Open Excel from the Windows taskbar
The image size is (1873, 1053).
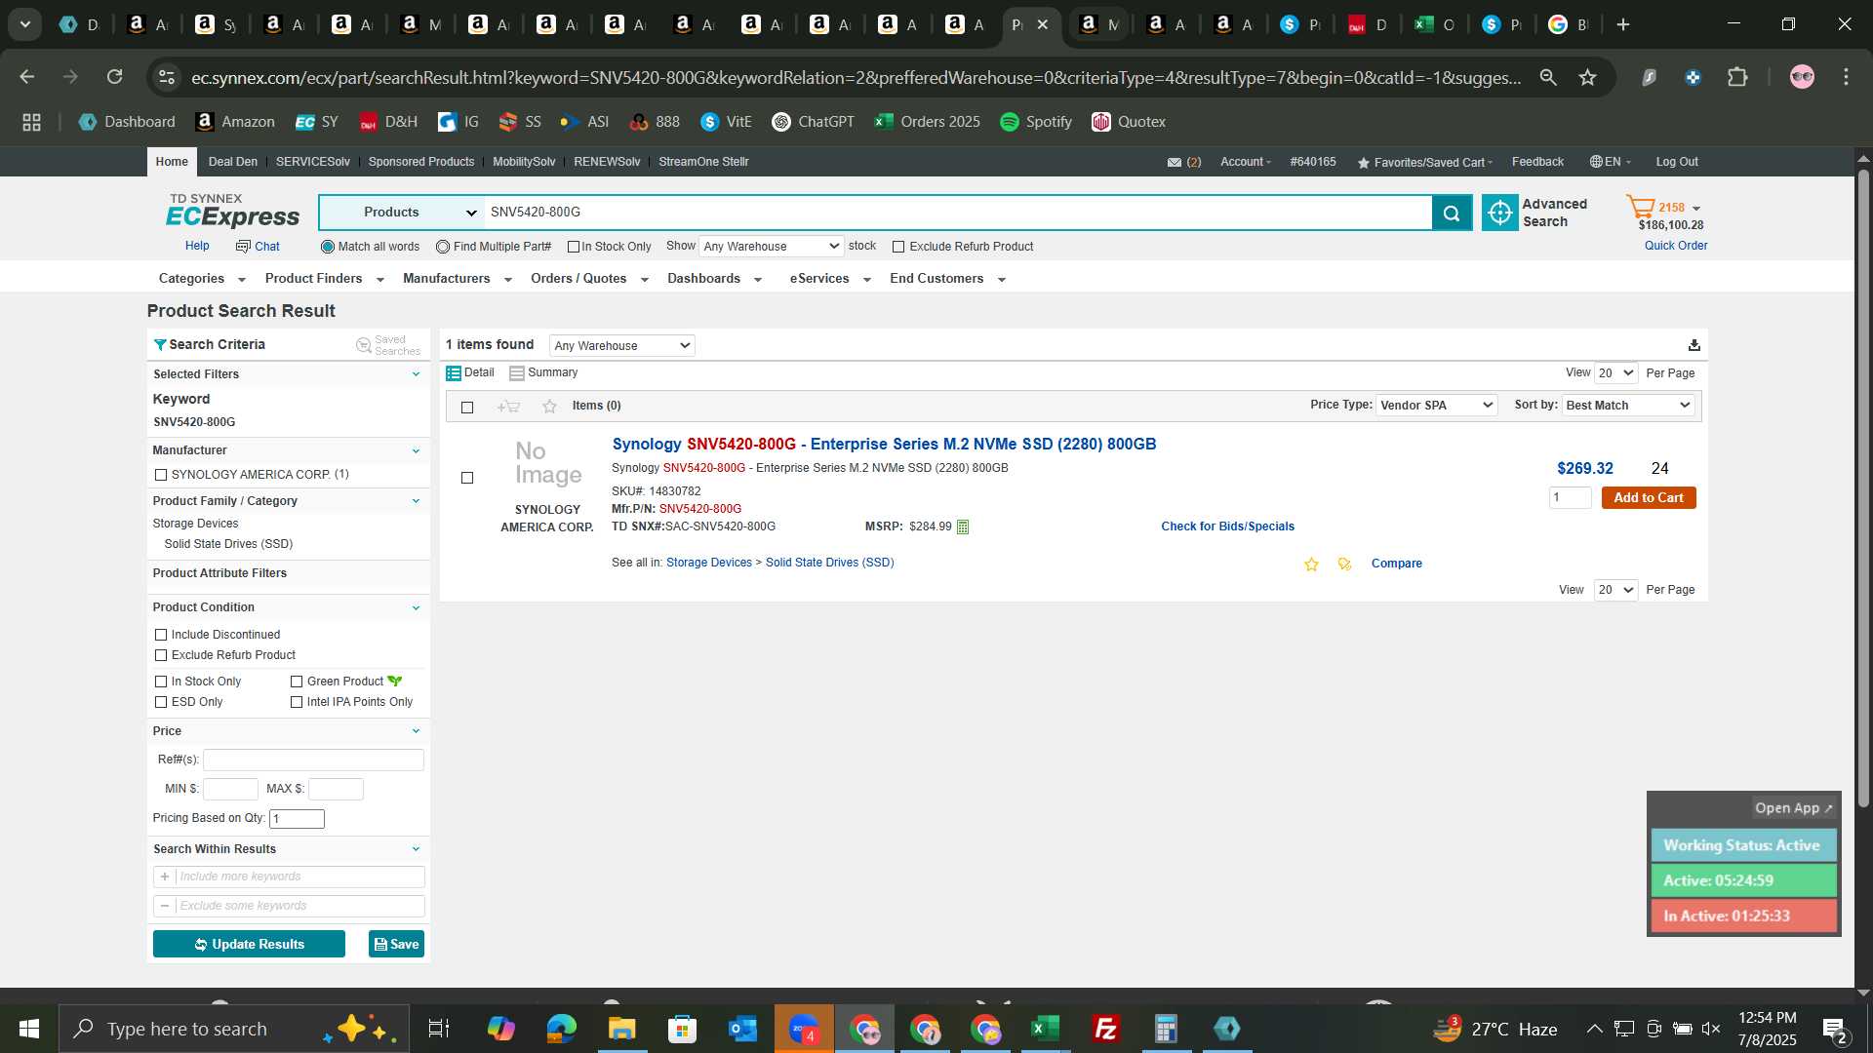tap(1046, 1029)
